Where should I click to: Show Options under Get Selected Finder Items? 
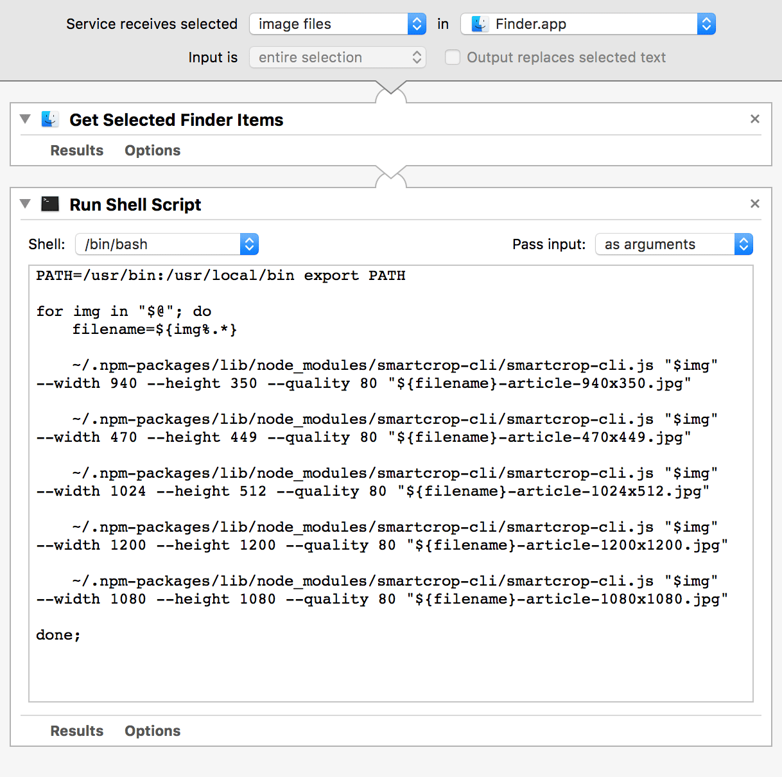(x=153, y=150)
